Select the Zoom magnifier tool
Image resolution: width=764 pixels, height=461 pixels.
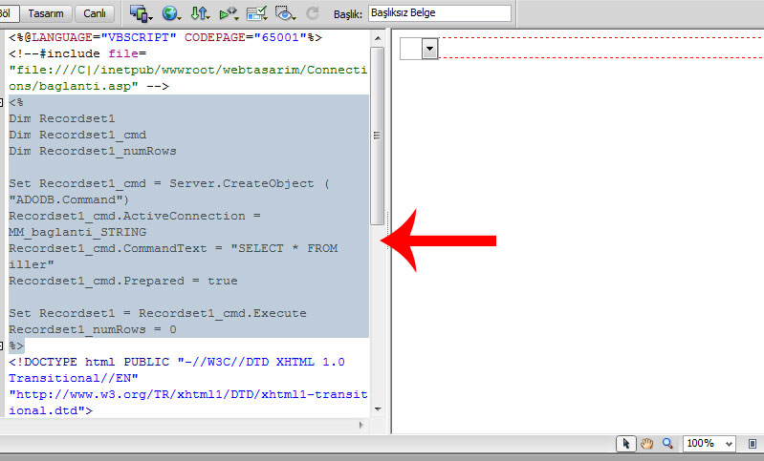pos(667,444)
